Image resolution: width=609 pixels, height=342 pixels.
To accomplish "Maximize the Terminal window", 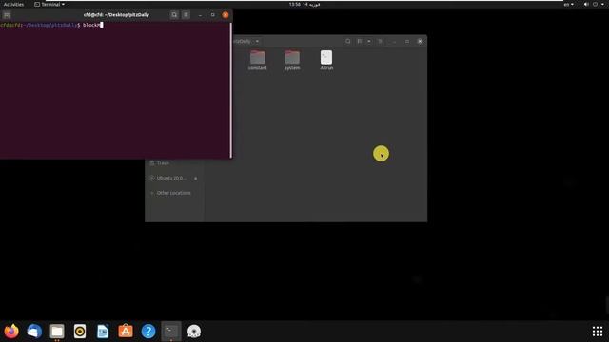I will 213,15.
